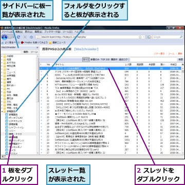The height and width of the screenshot is (185, 185).
Task: Click the ニュース folder icon
Action: pyautogui.click(x=5, y=72)
